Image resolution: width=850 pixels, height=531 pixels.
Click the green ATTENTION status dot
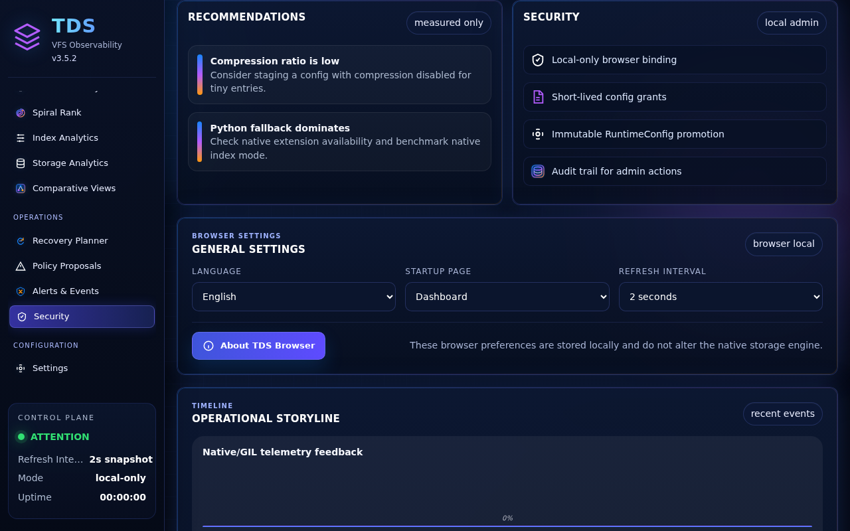click(x=21, y=437)
